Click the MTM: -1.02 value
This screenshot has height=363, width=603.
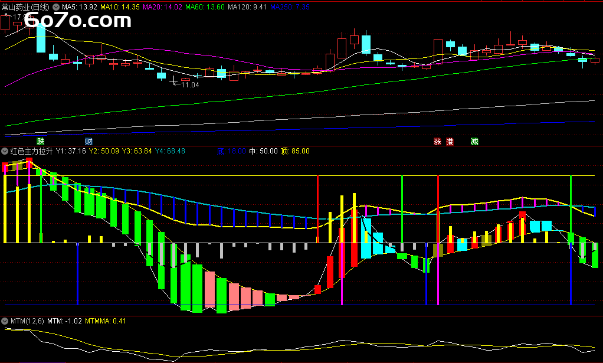point(65,321)
